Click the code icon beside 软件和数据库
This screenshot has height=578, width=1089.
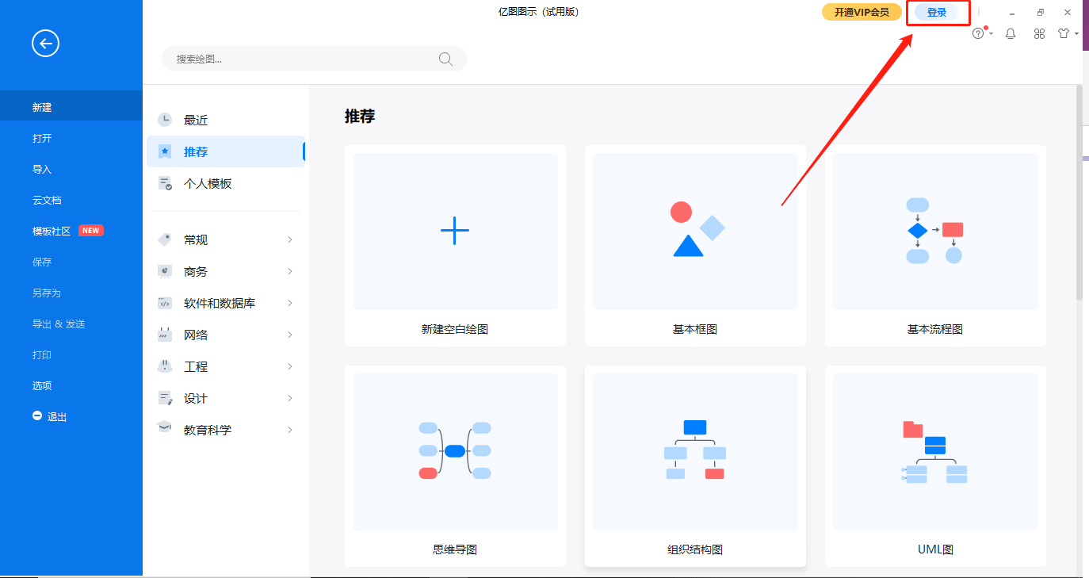click(165, 303)
